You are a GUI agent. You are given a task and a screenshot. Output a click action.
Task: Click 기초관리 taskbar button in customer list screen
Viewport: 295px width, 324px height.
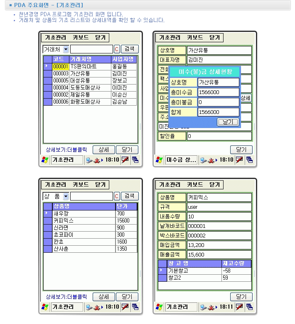click(67, 160)
